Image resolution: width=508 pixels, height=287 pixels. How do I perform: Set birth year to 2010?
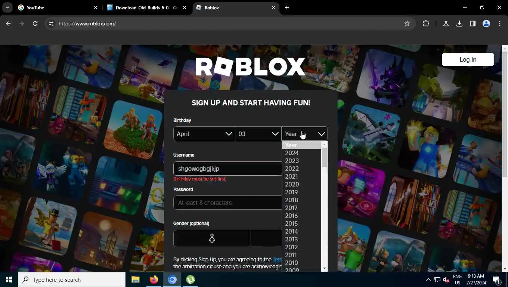(x=301, y=263)
